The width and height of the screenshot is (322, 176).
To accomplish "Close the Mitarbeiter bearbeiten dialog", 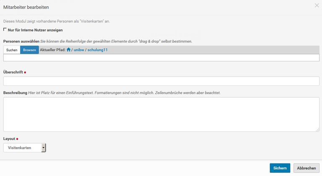I will tap(317, 5).
